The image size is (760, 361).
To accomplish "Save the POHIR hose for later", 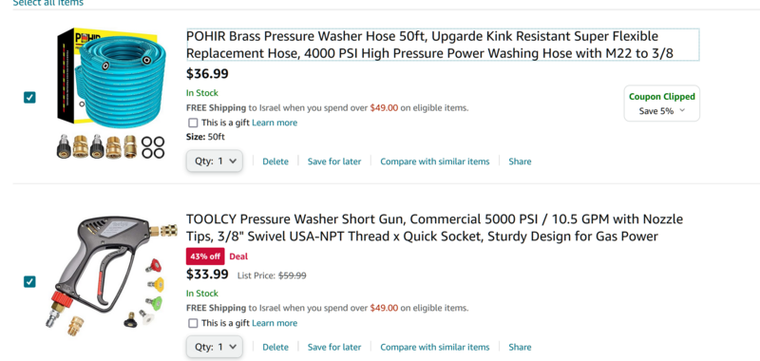I will click(x=334, y=161).
